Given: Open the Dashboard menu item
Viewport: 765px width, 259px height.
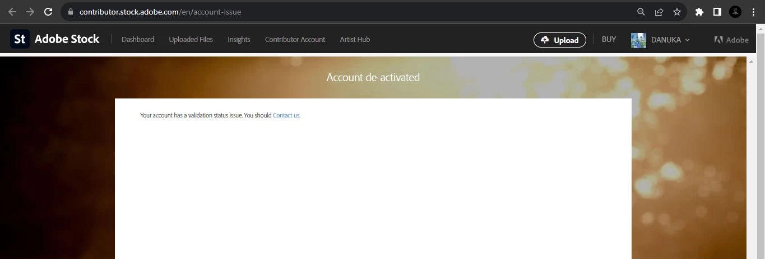Looking at the screenshot, I should 138,40.
